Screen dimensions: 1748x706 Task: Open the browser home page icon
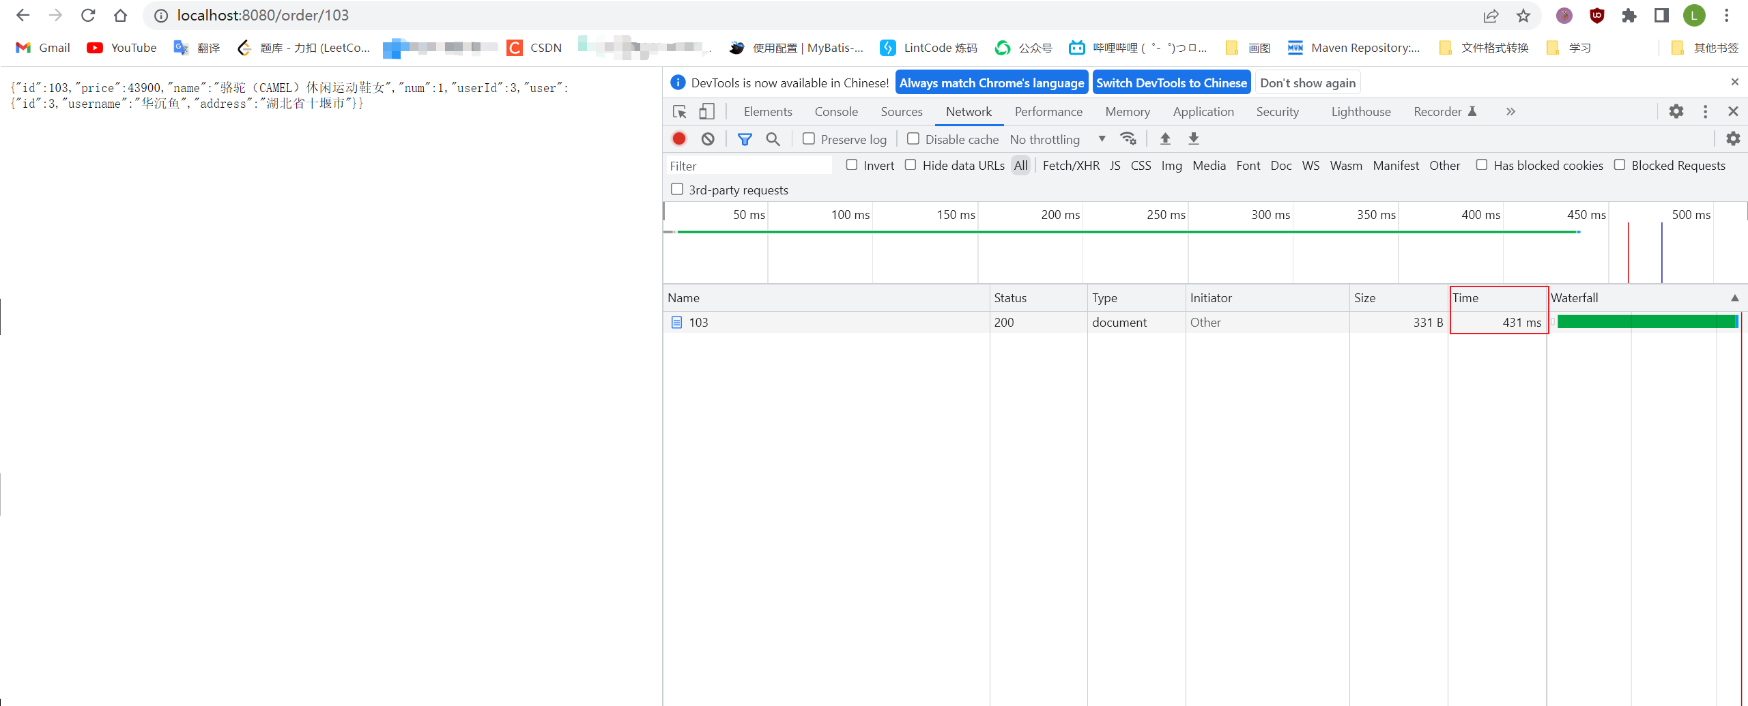[x=121, y=15]
